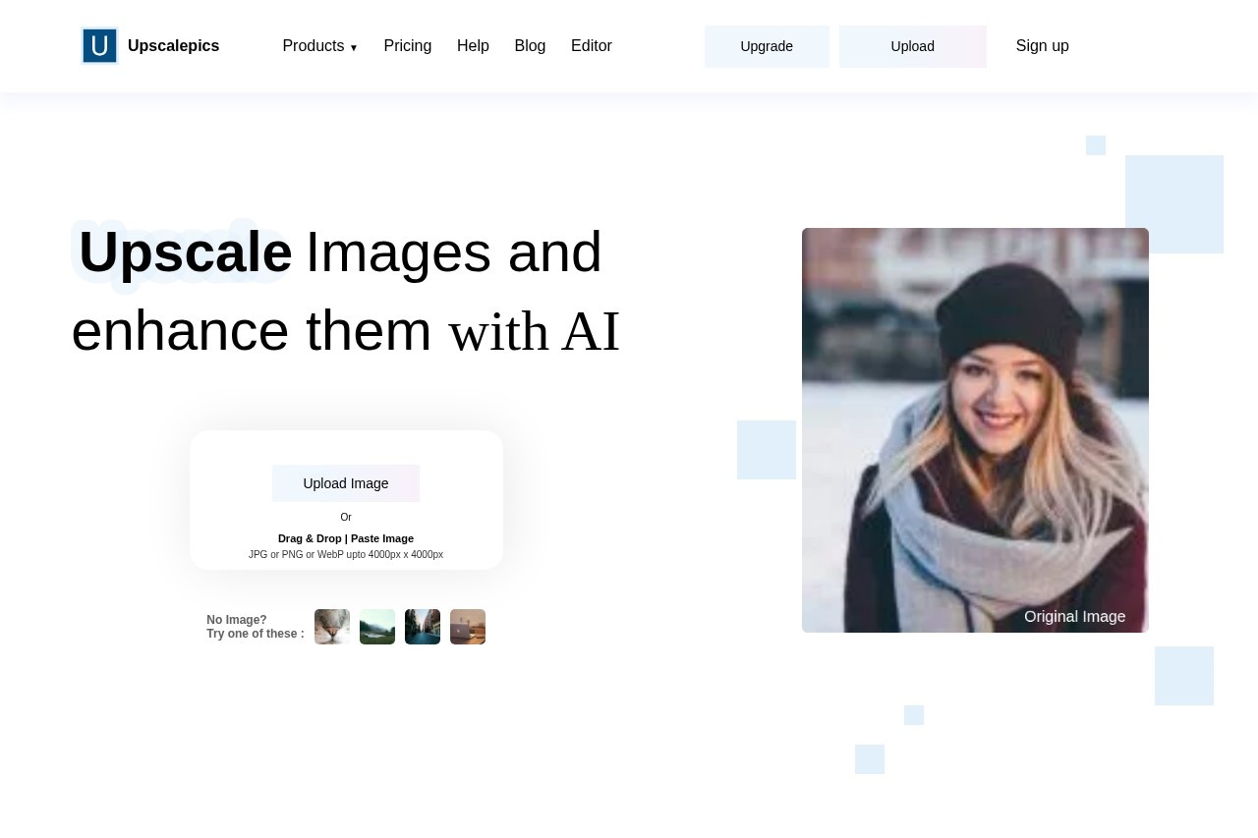Image resolution: width=1258 pixels, height=838 pixels.
Task: Open the Blog link in navigation
Action: [530, 46]
